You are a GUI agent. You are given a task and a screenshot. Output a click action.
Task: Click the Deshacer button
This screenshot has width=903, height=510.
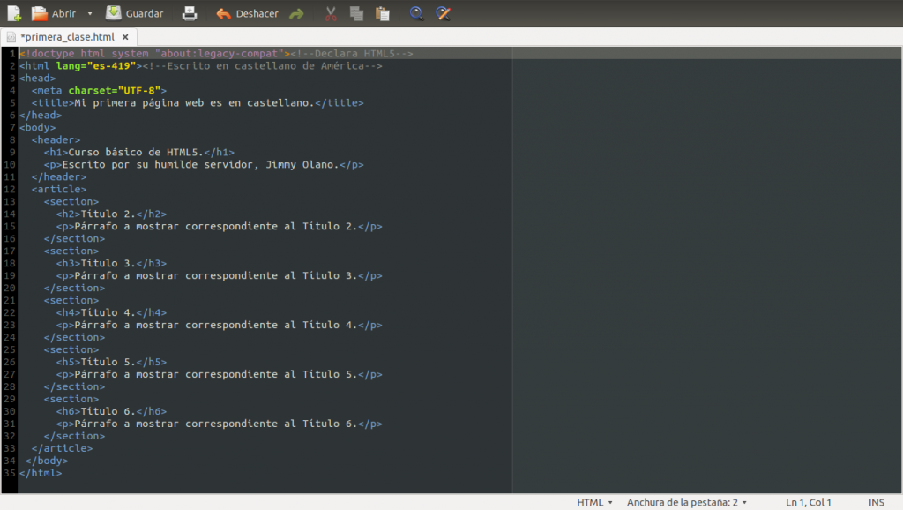[x=247, y=13]
